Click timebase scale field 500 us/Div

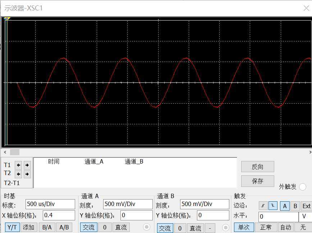click(x=50, y=204)
